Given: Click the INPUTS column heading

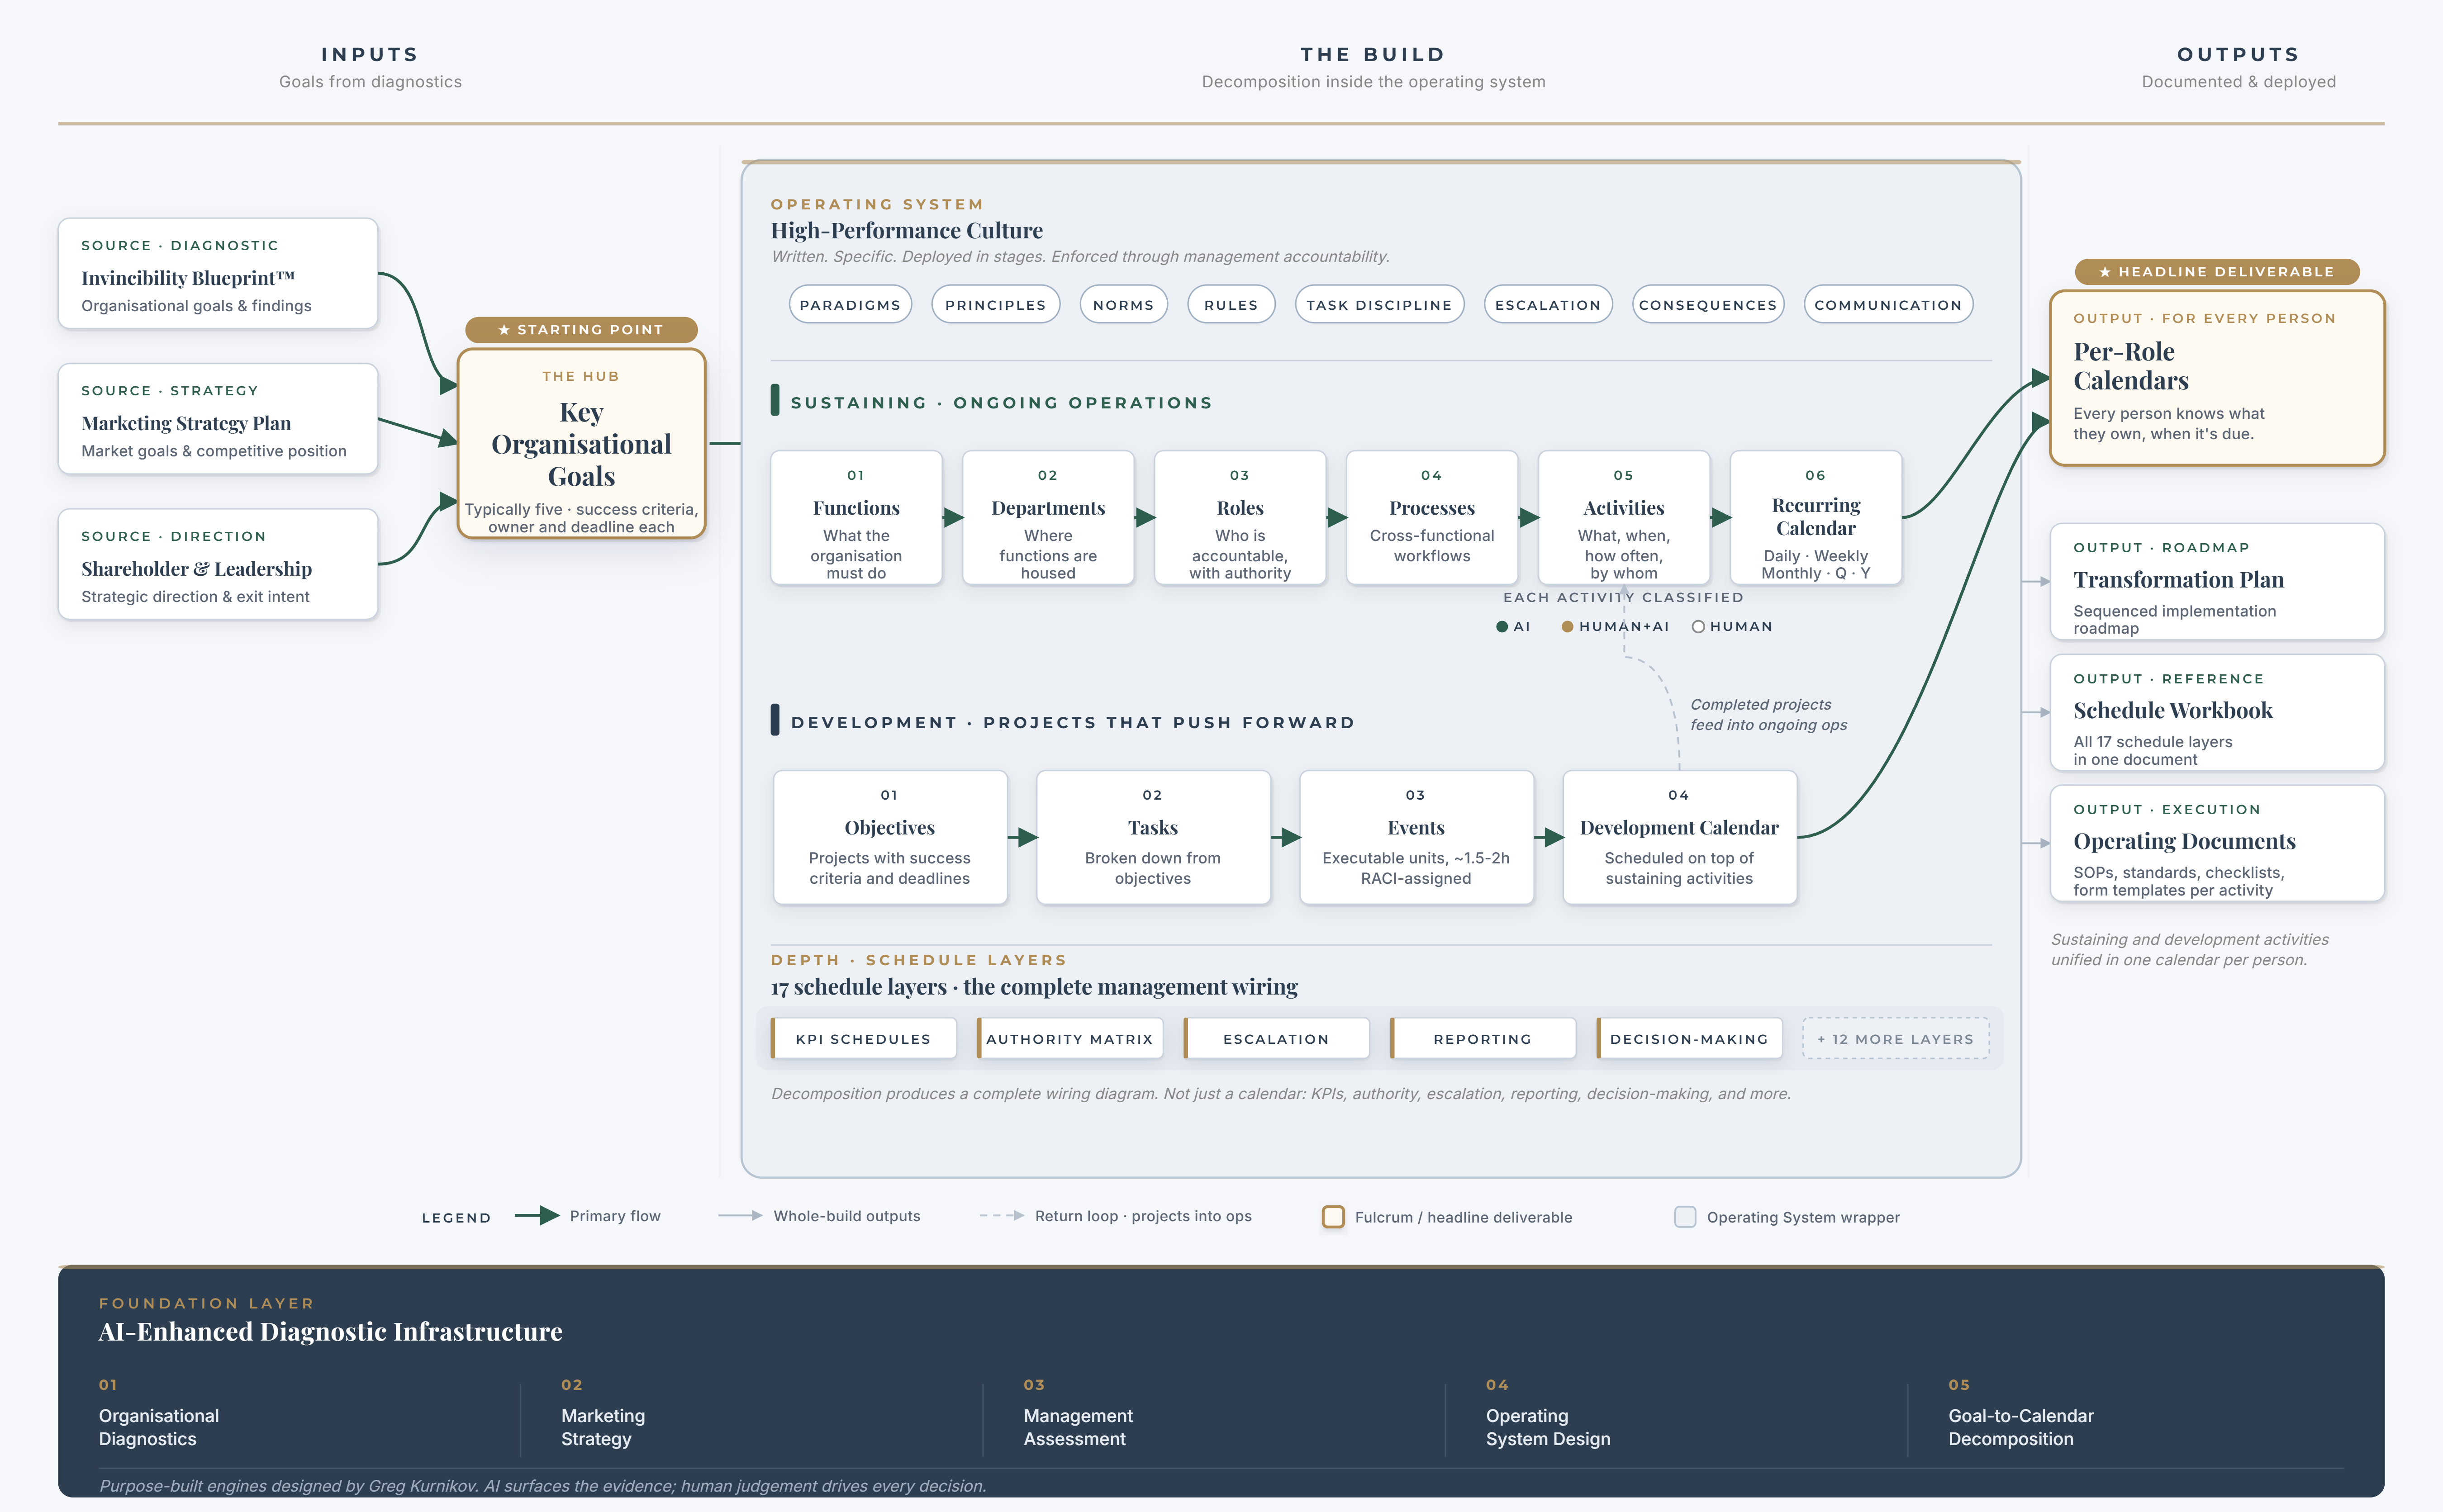Looking at the screenshot, I should [370, 55].
